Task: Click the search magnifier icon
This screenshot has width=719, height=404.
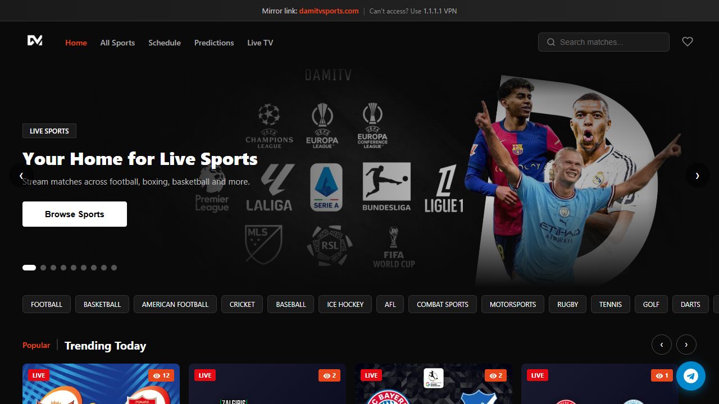Action: tap(550, 42)
